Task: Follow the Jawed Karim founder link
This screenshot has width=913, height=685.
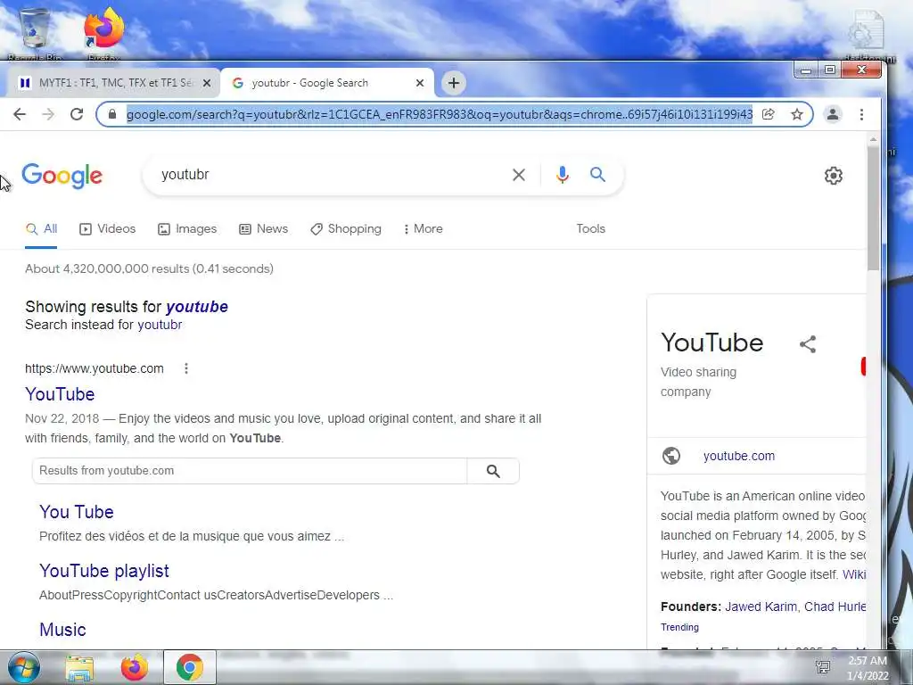Action: pos(761,607)
